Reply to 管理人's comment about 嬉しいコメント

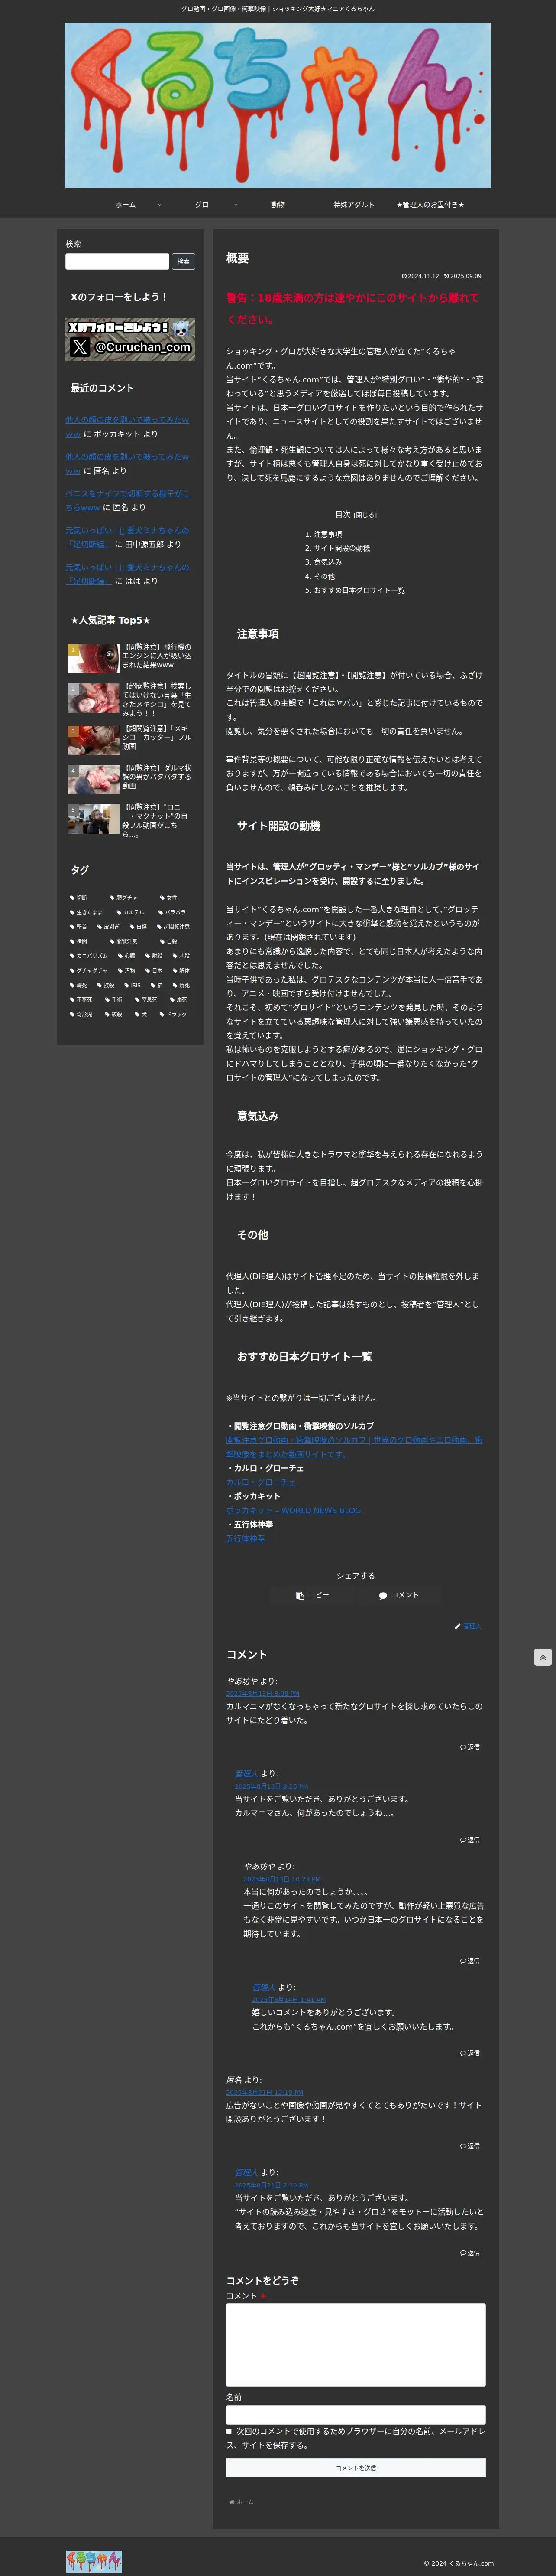470,2053
